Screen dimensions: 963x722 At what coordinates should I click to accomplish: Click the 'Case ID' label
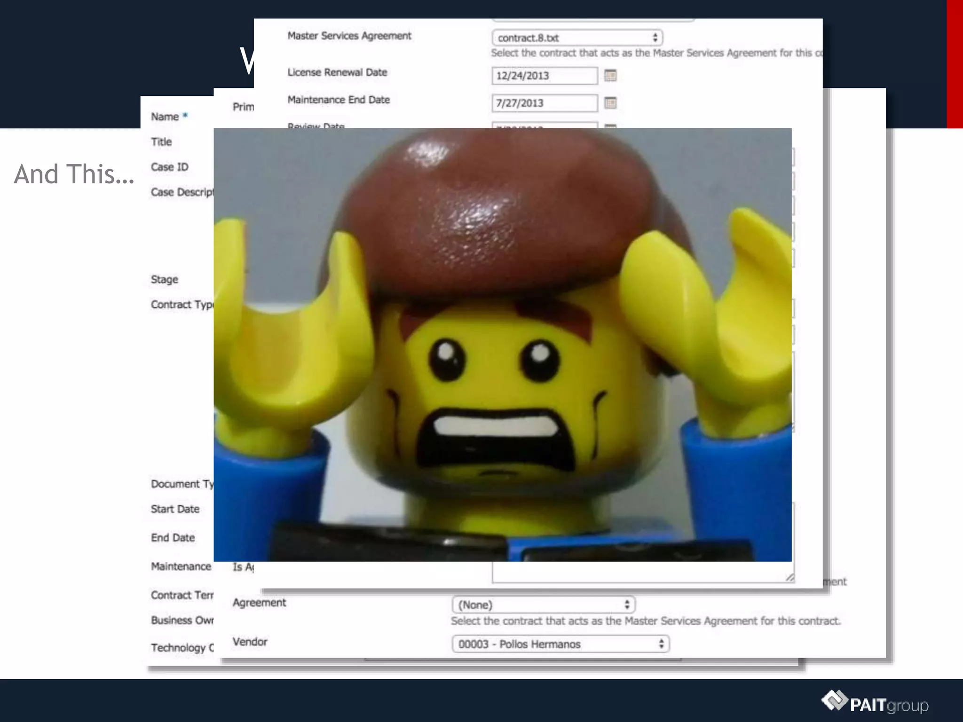pos(170,167)
